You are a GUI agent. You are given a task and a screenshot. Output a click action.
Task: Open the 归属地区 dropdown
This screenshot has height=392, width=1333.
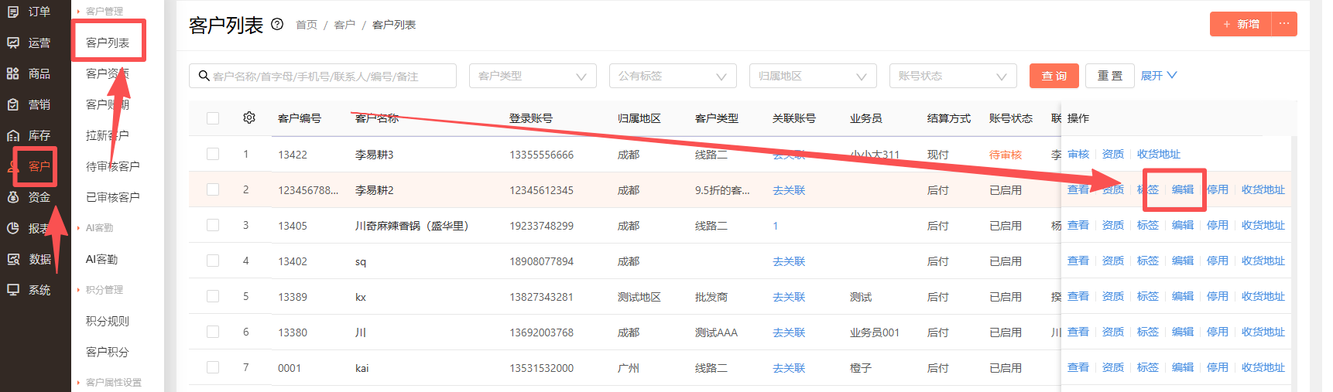point(813,76)
